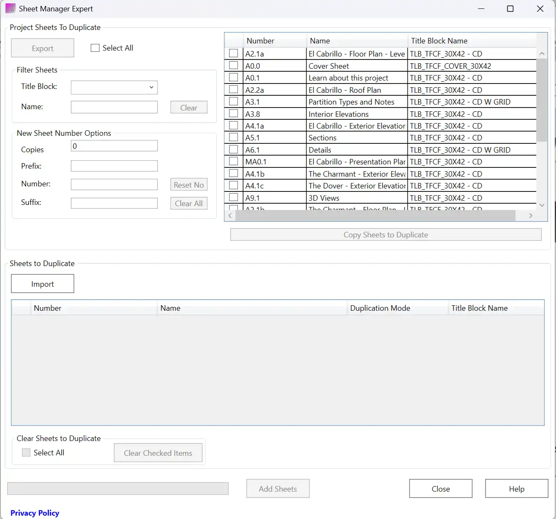The height and width of the screenshot is (519, 556).
Task: Select the A5.1 Sections sheet checkbox
Action: pyautogui.click(x=233, y=137)
